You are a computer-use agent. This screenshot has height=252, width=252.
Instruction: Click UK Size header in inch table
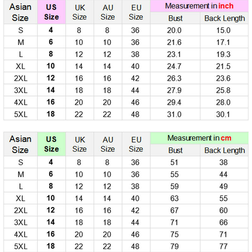[80, 12]
